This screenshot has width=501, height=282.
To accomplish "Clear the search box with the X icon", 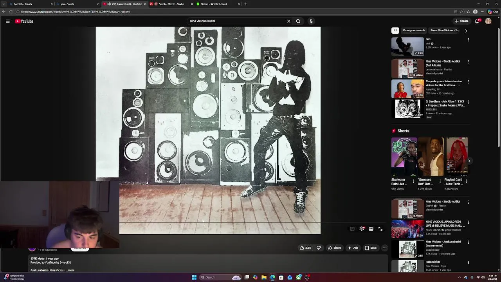I will click(x=289, y=21).
